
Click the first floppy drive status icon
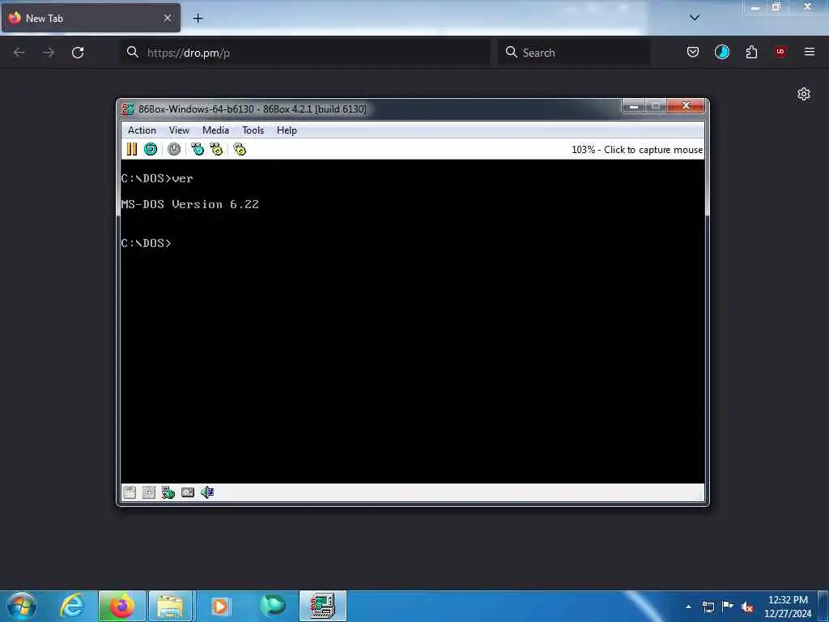[x=130, y=492]
